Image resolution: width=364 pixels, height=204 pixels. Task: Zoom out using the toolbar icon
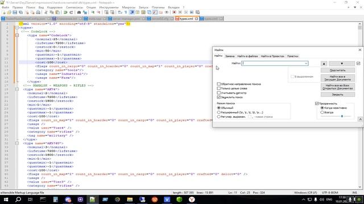pos(98,12)
